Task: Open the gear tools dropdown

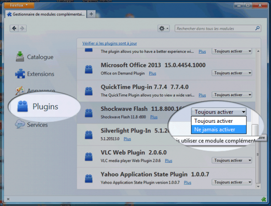Action: coord(163,28)
